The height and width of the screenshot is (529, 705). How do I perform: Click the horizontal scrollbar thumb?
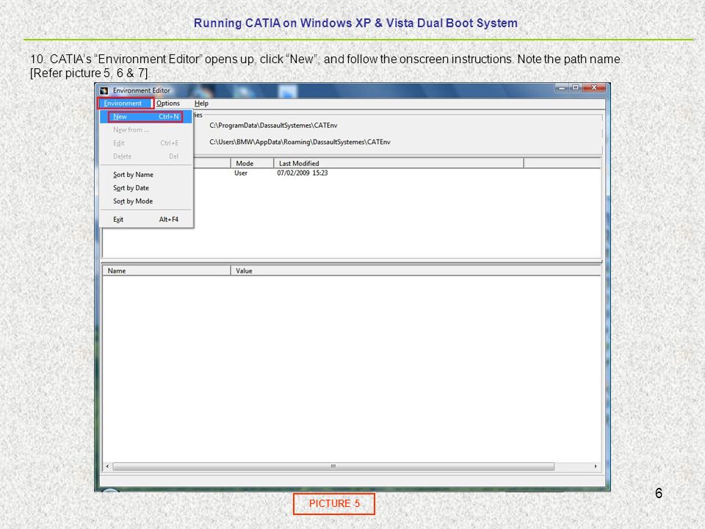[x=333, y=467]
